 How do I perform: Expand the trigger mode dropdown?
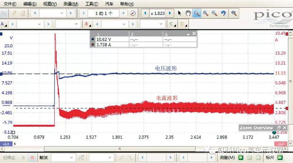click(x=71, y=157)
